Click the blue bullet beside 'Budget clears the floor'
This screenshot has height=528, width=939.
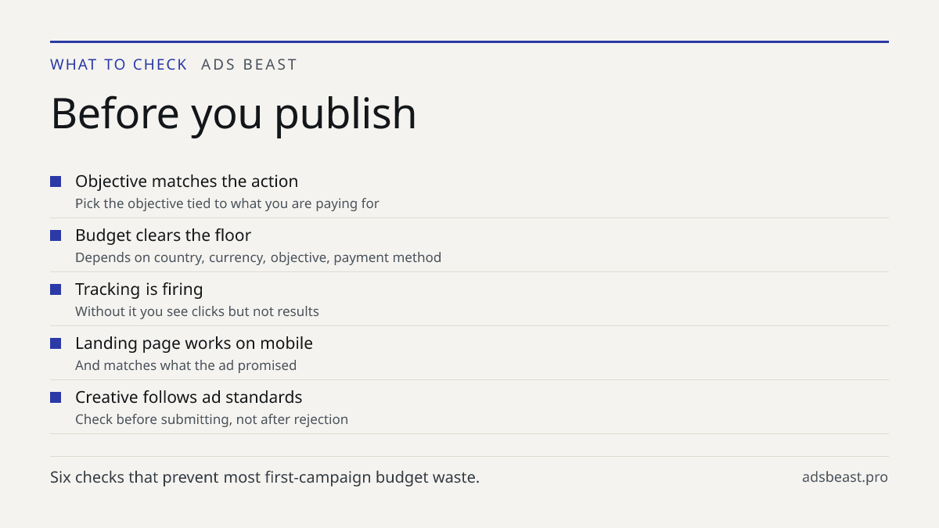click(x=56, y=235)
